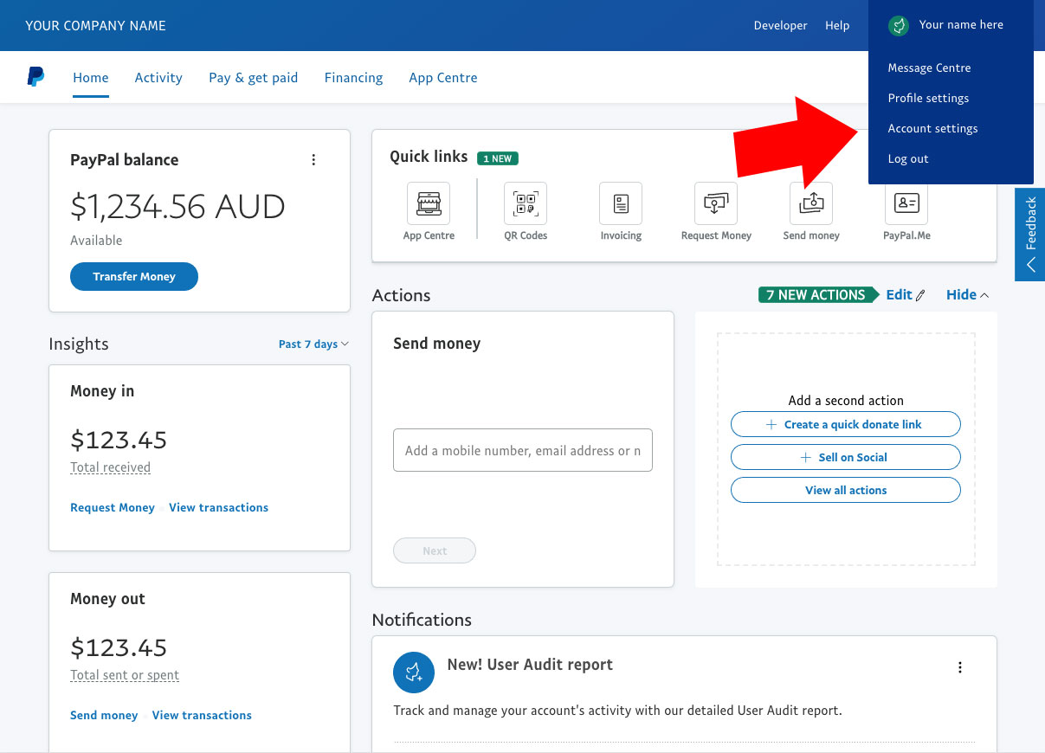The image size is (1045, 753).
Task: Open the Financing tab
Action: point(353,77)
